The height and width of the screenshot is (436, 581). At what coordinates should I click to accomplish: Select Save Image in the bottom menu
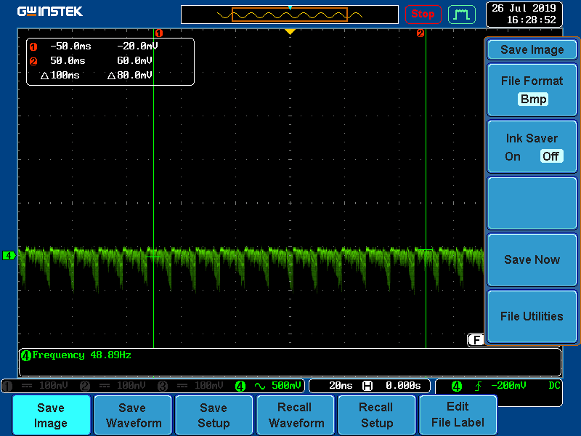(51, 415)
